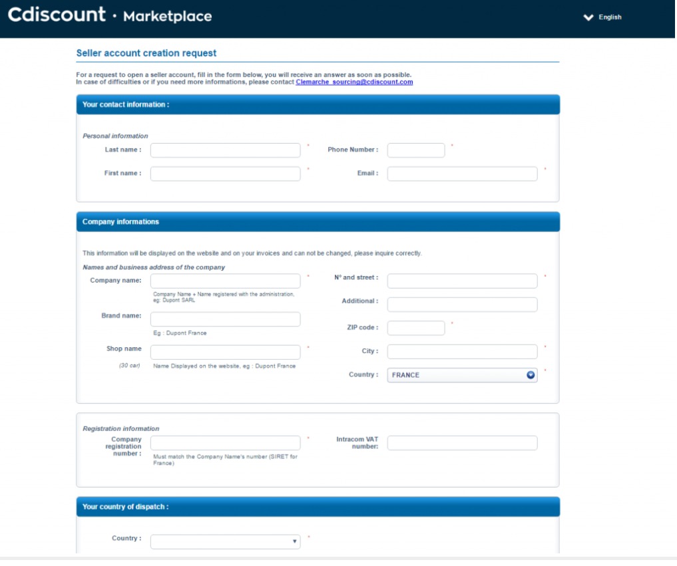Click the ZIP code field

point(416,328)
